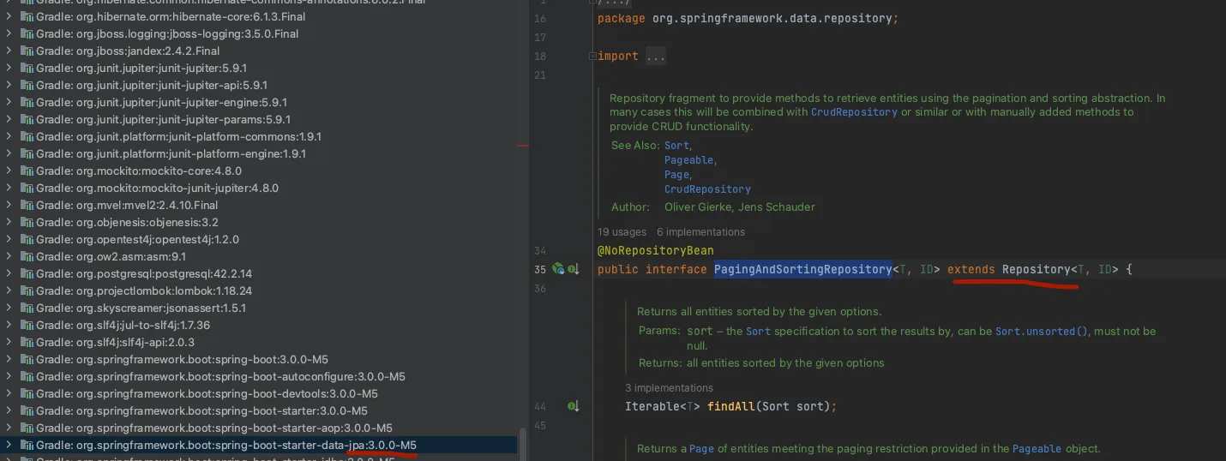Click line number 35 in the editor gutter
This screenshot has height=461, width=1226.
coord(539,269)
